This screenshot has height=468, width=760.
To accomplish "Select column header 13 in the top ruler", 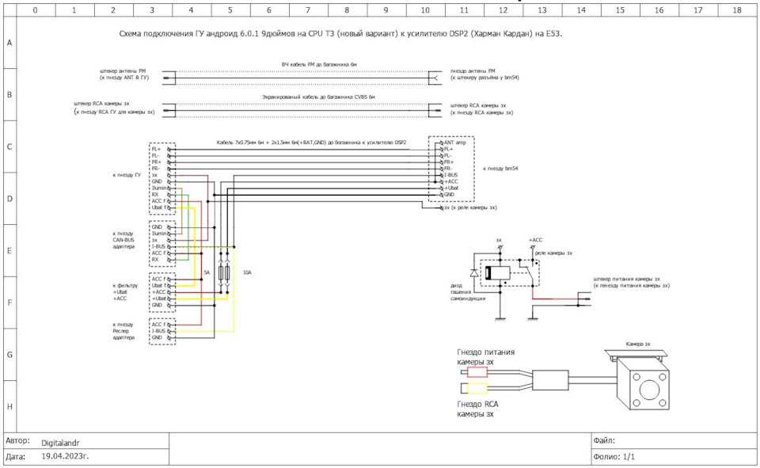I will point(541,10).
